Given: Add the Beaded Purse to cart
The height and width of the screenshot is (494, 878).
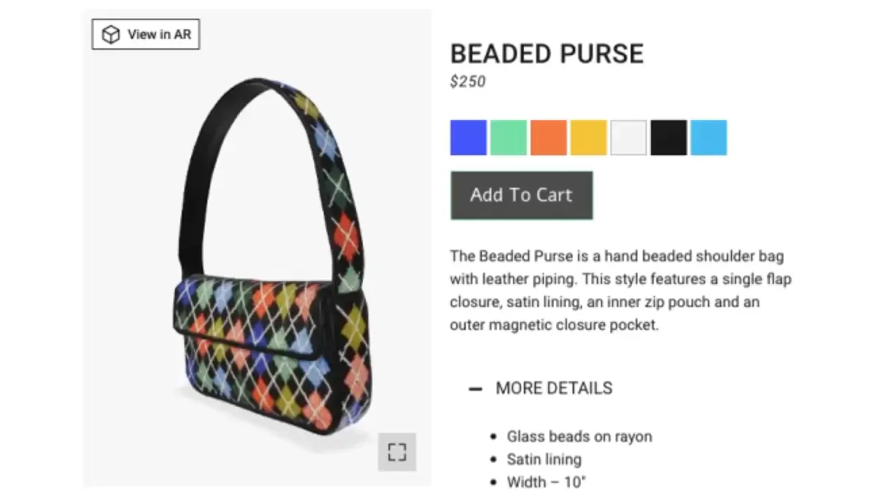Looking at the screenshot, I should [x=521, y=195].
